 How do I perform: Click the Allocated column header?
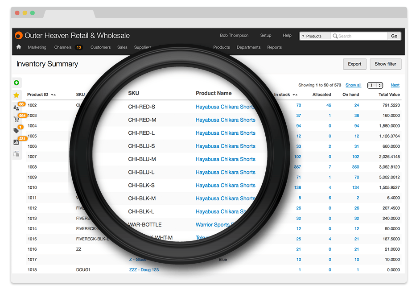321,95
